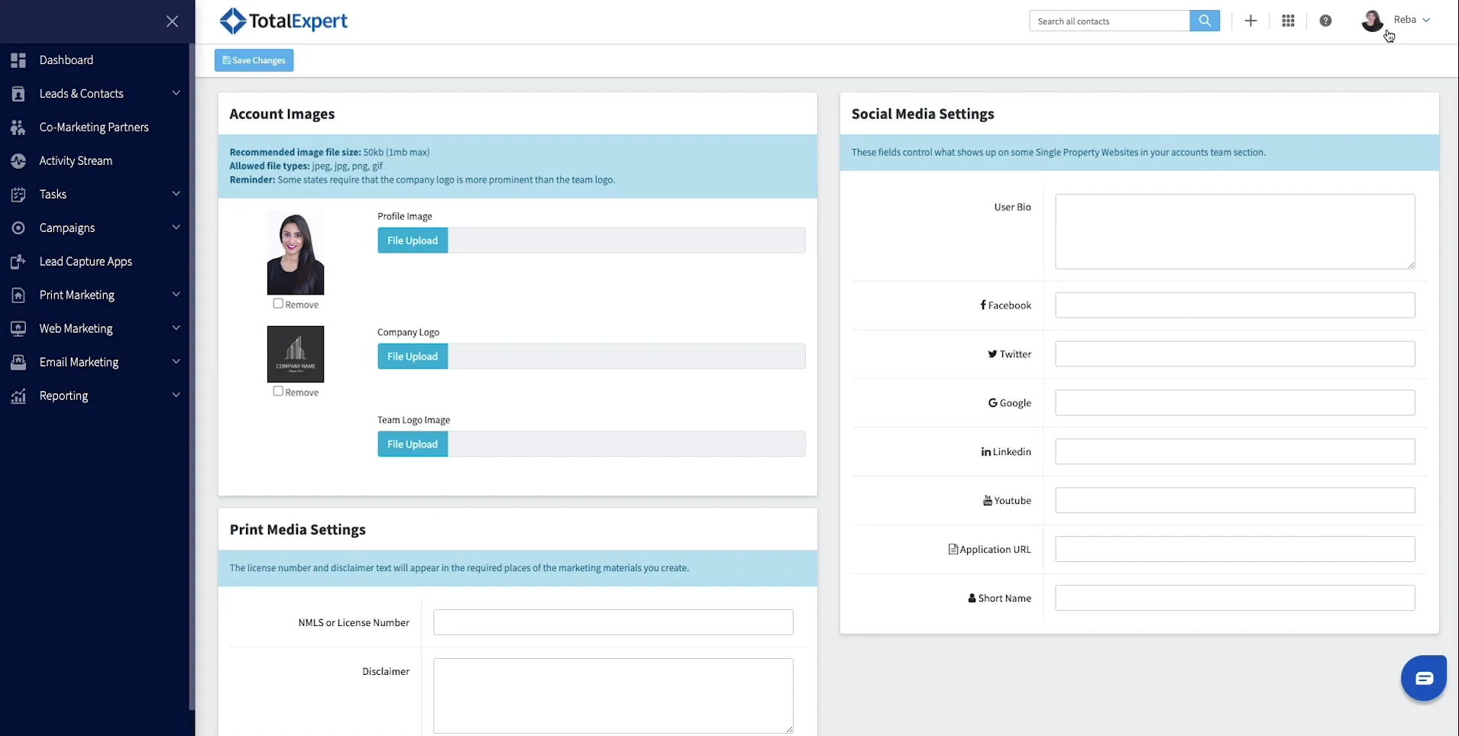Expand the Print Marketing chevron
Screen dimensions: 1459x736
click(176, 295)
